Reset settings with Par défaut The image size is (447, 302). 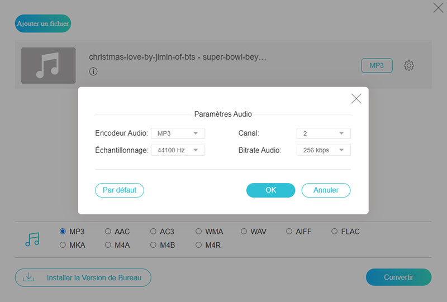(x=120, y=190)
